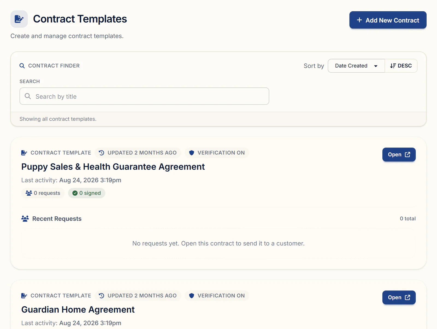Click the 0 requests badge
Image resolution: width=437 pixels, height=329 pixels.
tap(43, 193)
